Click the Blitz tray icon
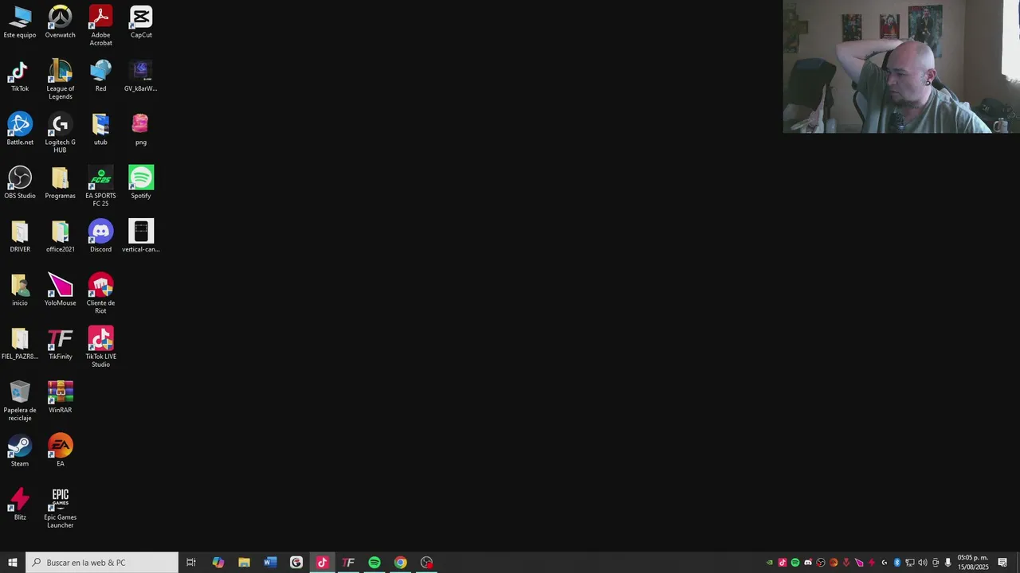 point(872,563)
